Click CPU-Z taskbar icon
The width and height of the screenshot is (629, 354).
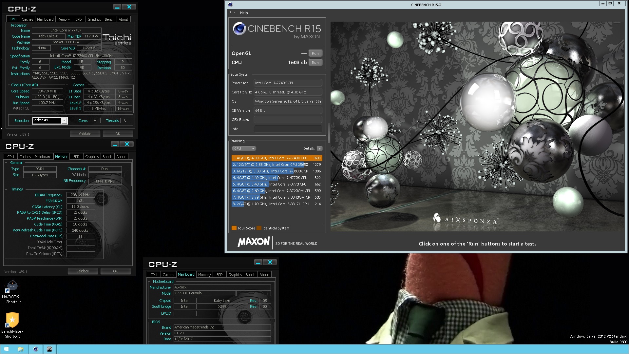[49, 349]
